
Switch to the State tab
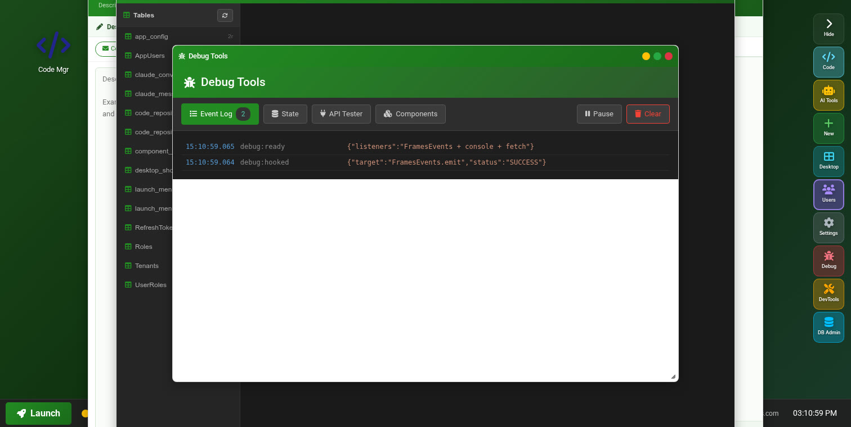click(x=285, y=114)
